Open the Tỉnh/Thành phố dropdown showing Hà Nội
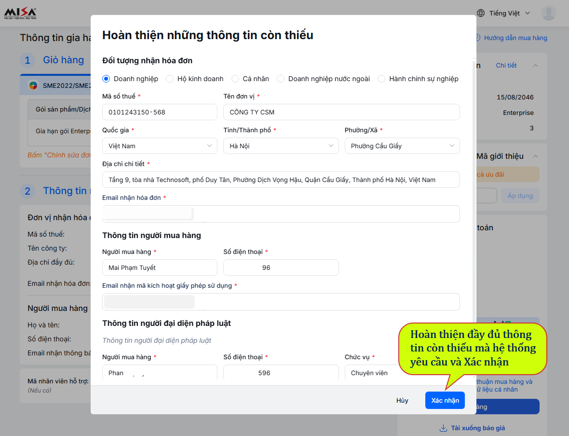The image size is (569, 436). coord(281,146)
